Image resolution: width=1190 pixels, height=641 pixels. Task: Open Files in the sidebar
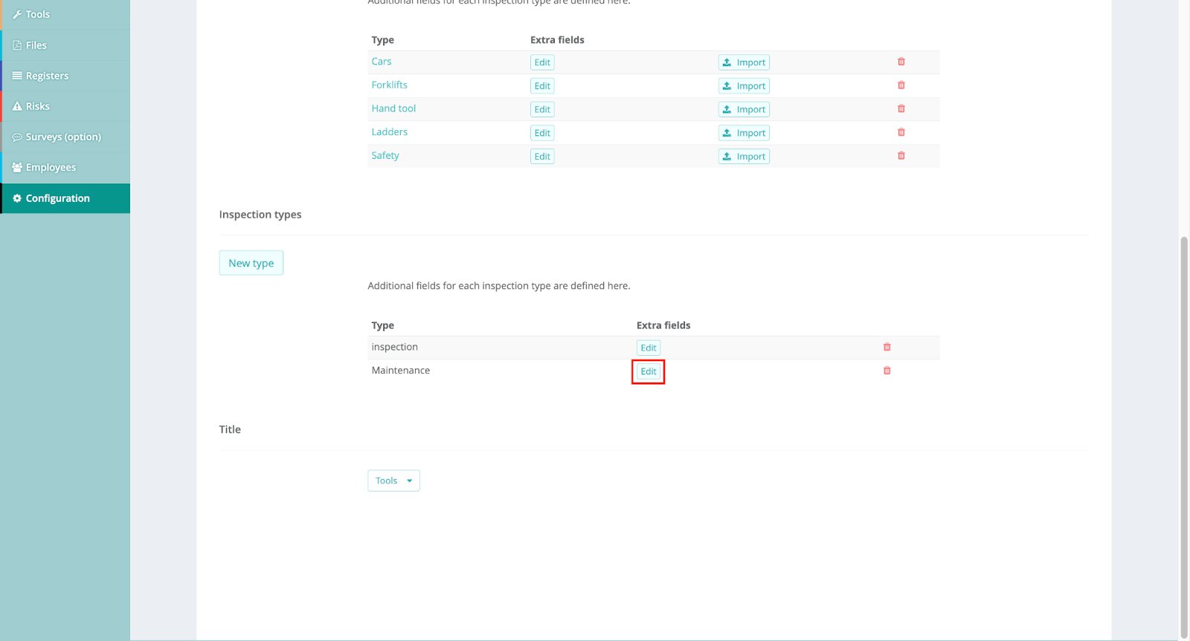[65, 45]
